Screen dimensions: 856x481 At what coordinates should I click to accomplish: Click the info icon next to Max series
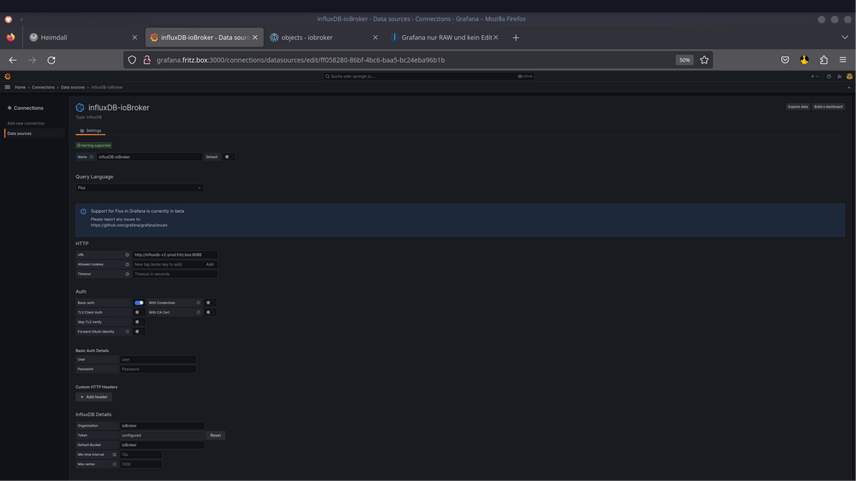click(x=114, y=464)
